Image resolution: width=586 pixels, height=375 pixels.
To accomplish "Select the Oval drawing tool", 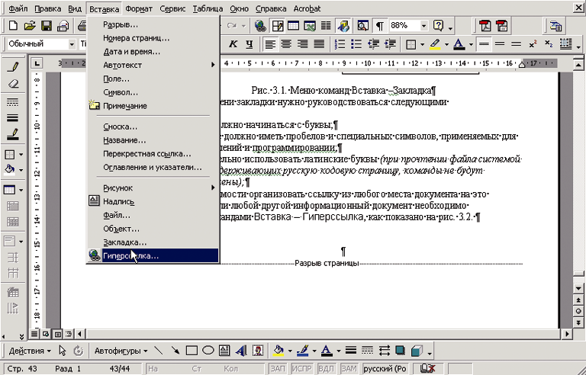I will (x=208, y=351).
